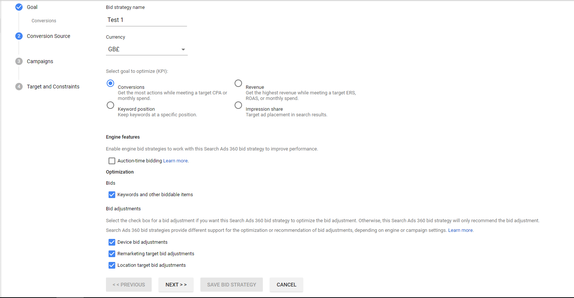Open the Currency dropdown arrow
574x298 pixels.
point(183,49)
